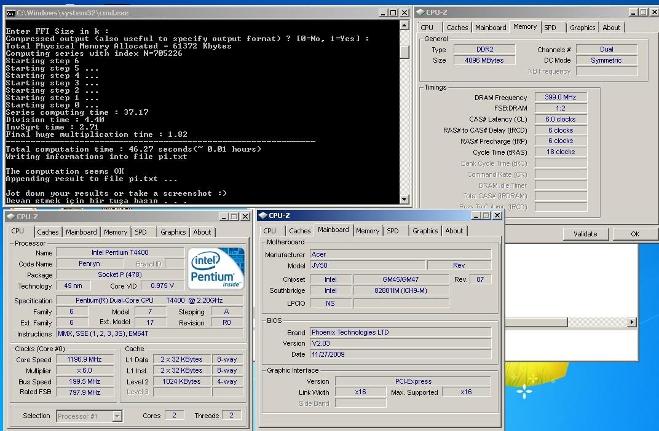Go to Mainboard tab in Memory window
Image resolution: width=659 pixels, height=431 pixels.
pyautogui.click(x=491, y=28)
